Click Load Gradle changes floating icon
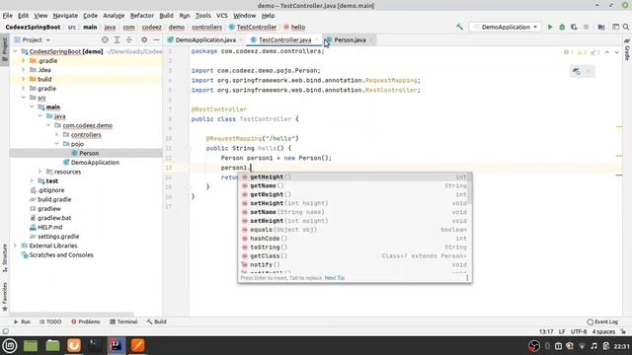632x355 pixels. pos(577,71)
